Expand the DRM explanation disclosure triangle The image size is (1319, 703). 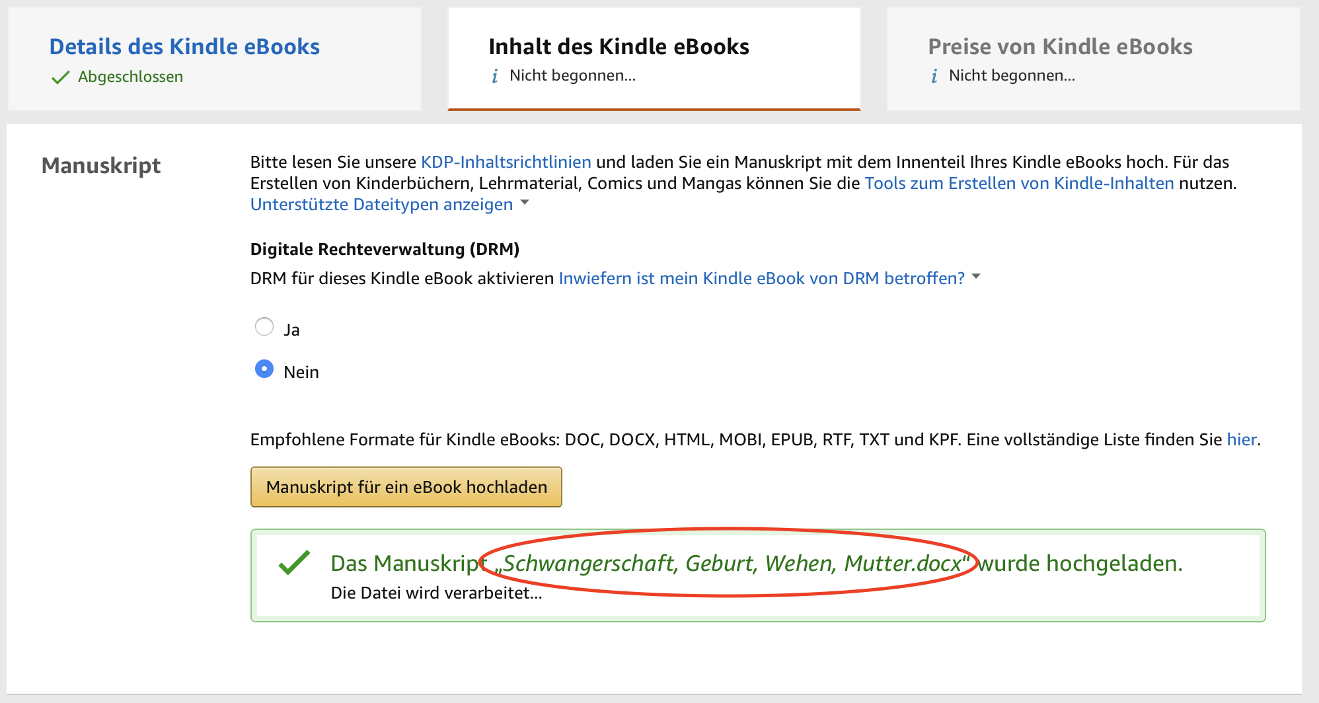tap(977, 277)
